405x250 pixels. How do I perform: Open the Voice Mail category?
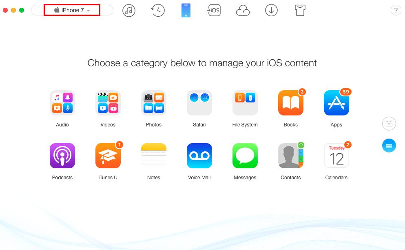(199, 156)
